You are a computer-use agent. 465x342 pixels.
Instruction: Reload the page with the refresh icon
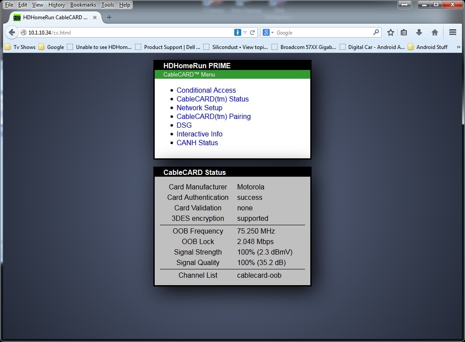[x=252, y=33]
